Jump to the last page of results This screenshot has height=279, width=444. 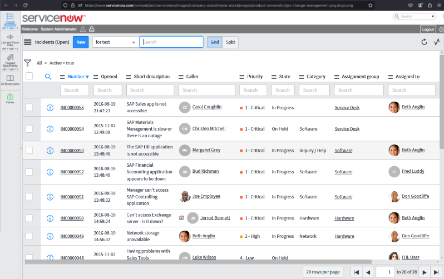[436, 272]
